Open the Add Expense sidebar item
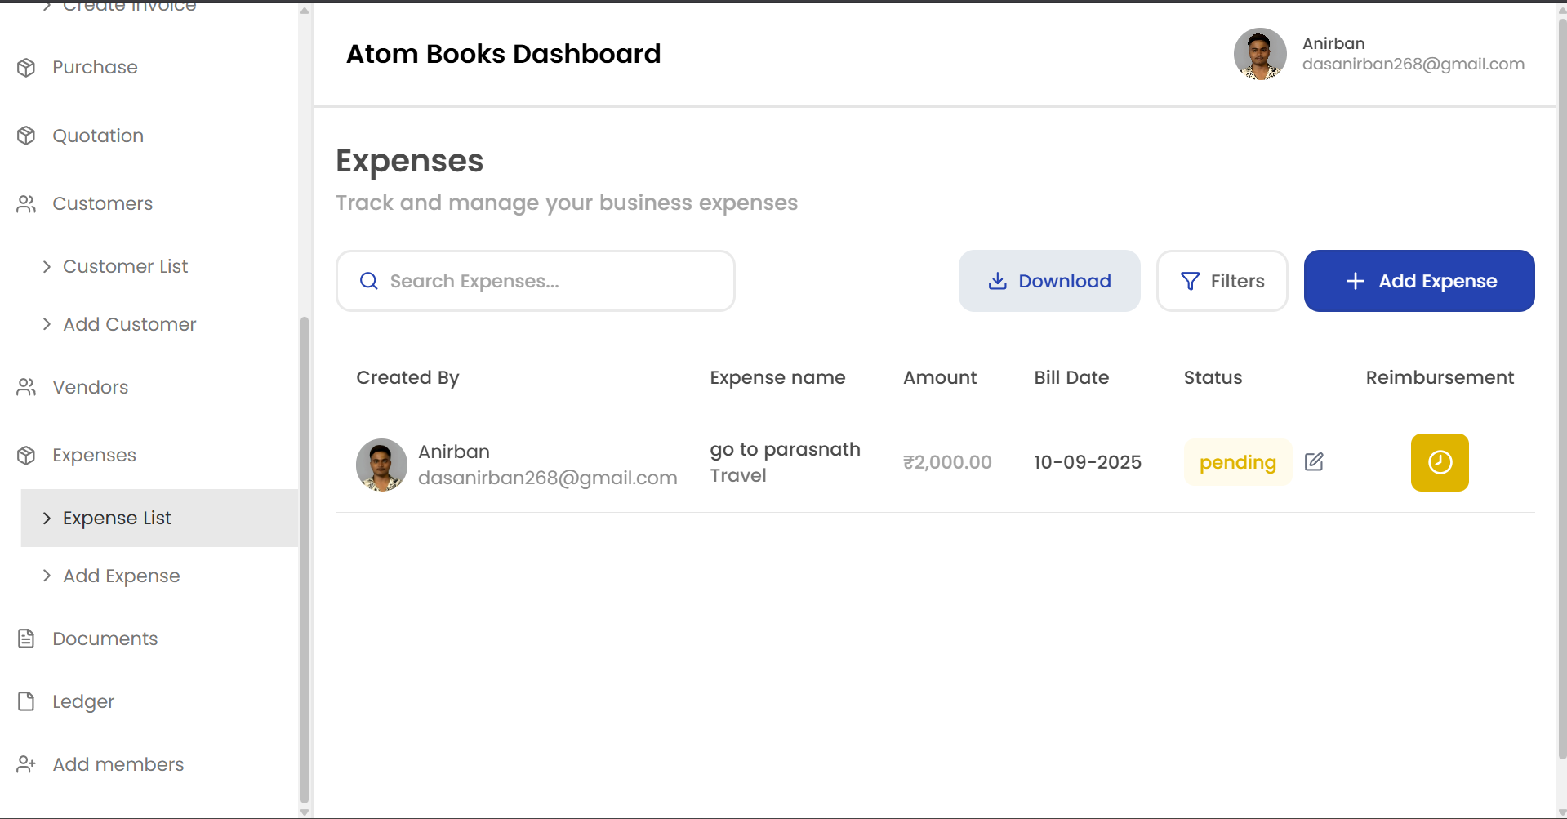 pos(121,576)
